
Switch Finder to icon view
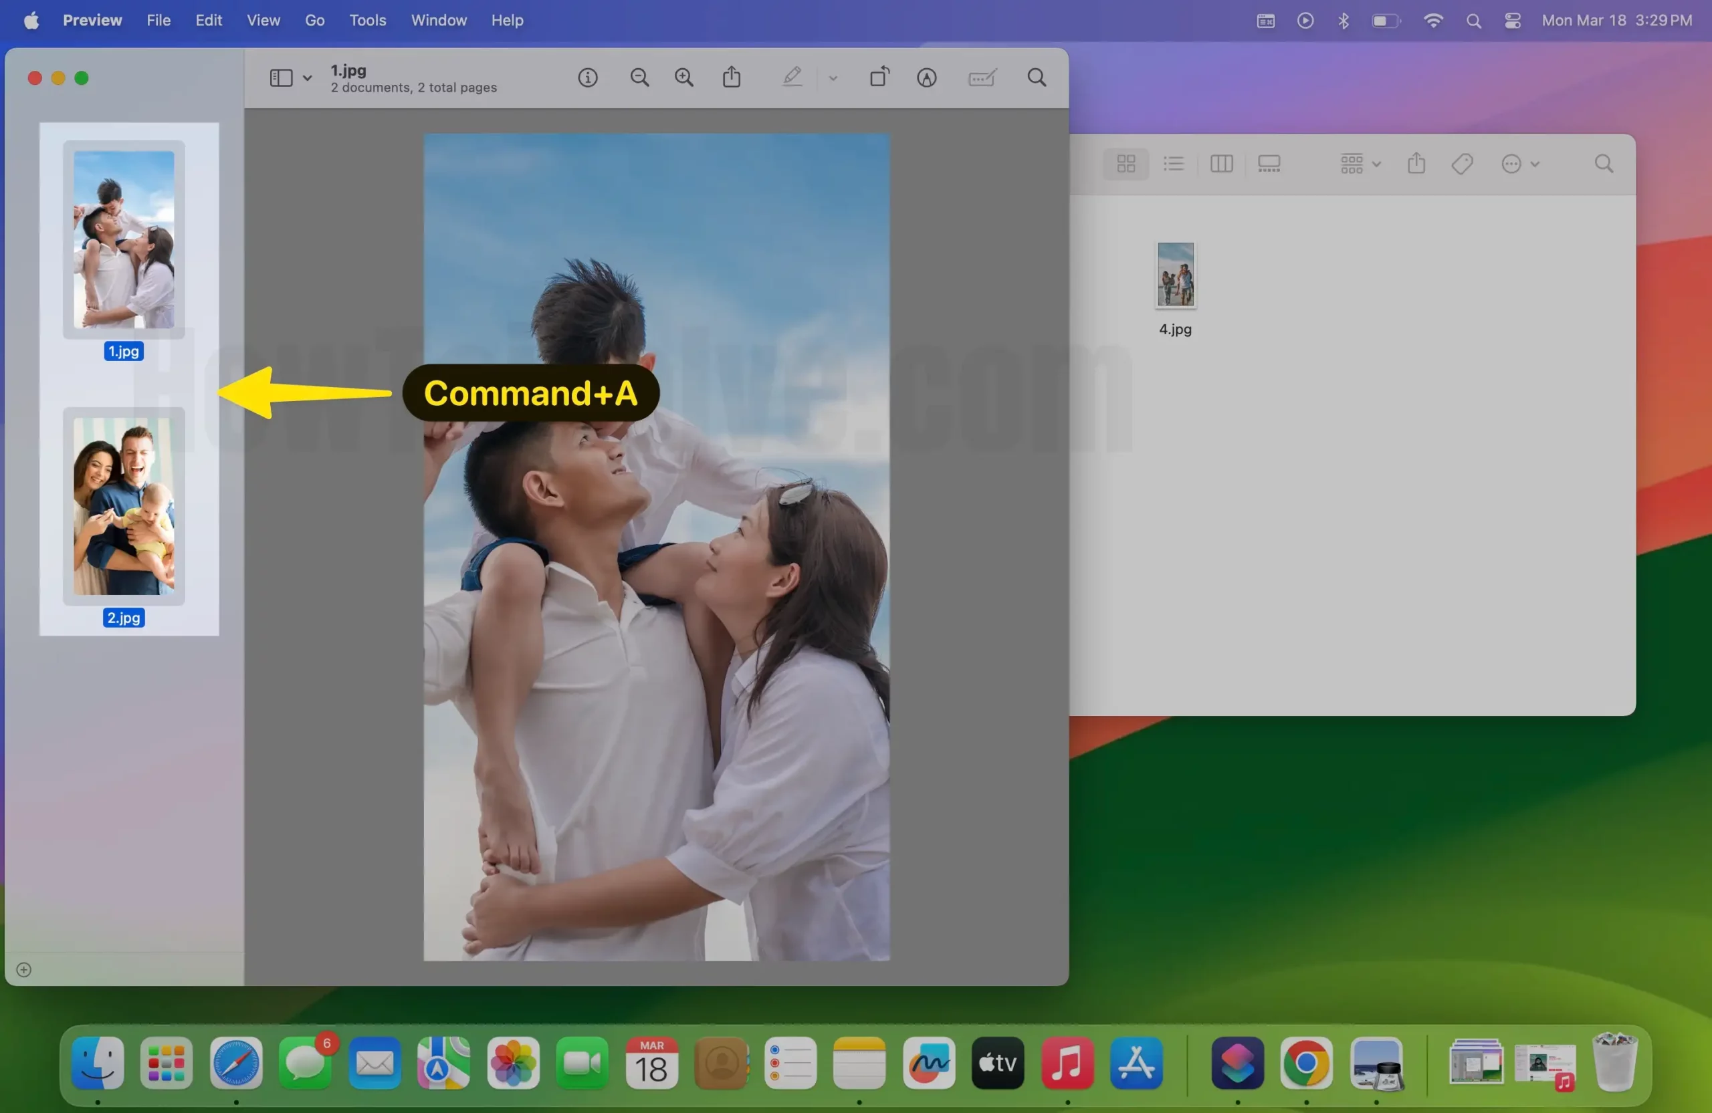(x=1126, y=164)
